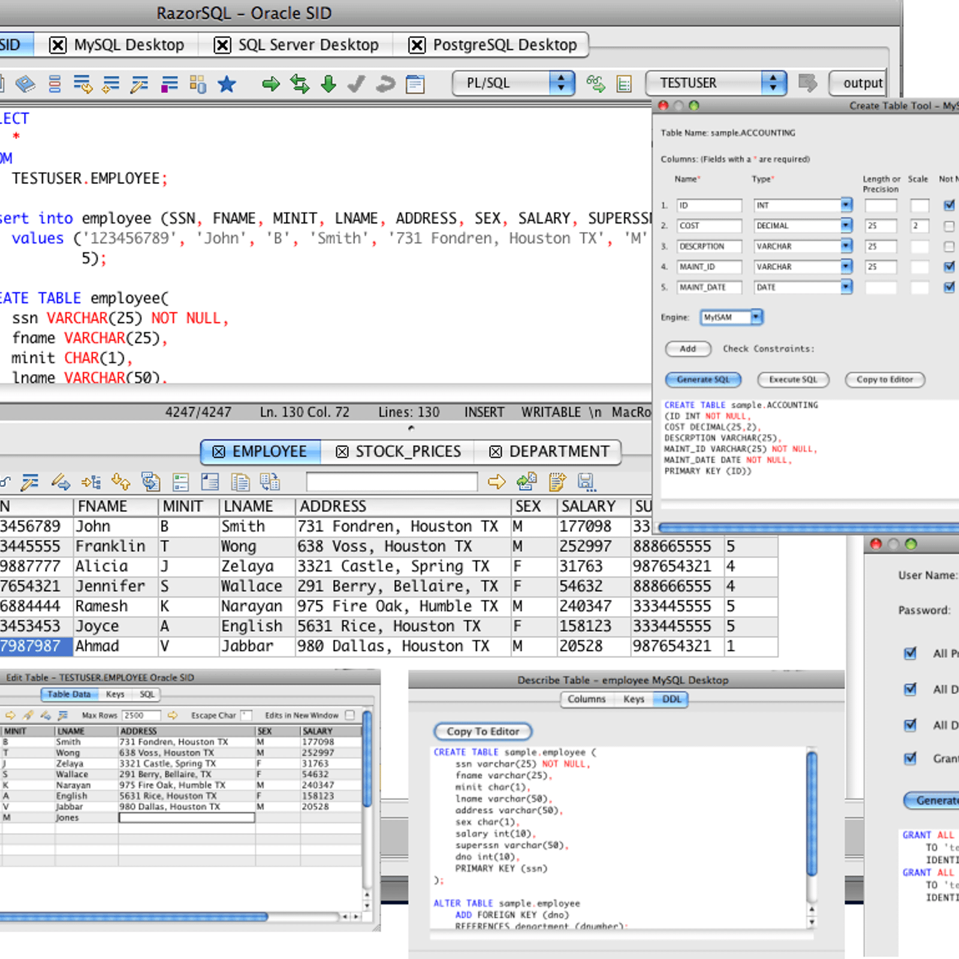Click the gray curved rollback arrow icon
959x959 pixels.
pos(385,83)
